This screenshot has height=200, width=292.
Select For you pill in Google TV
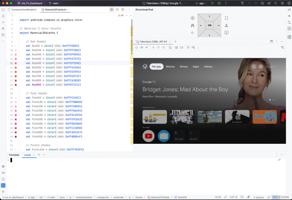156,67
